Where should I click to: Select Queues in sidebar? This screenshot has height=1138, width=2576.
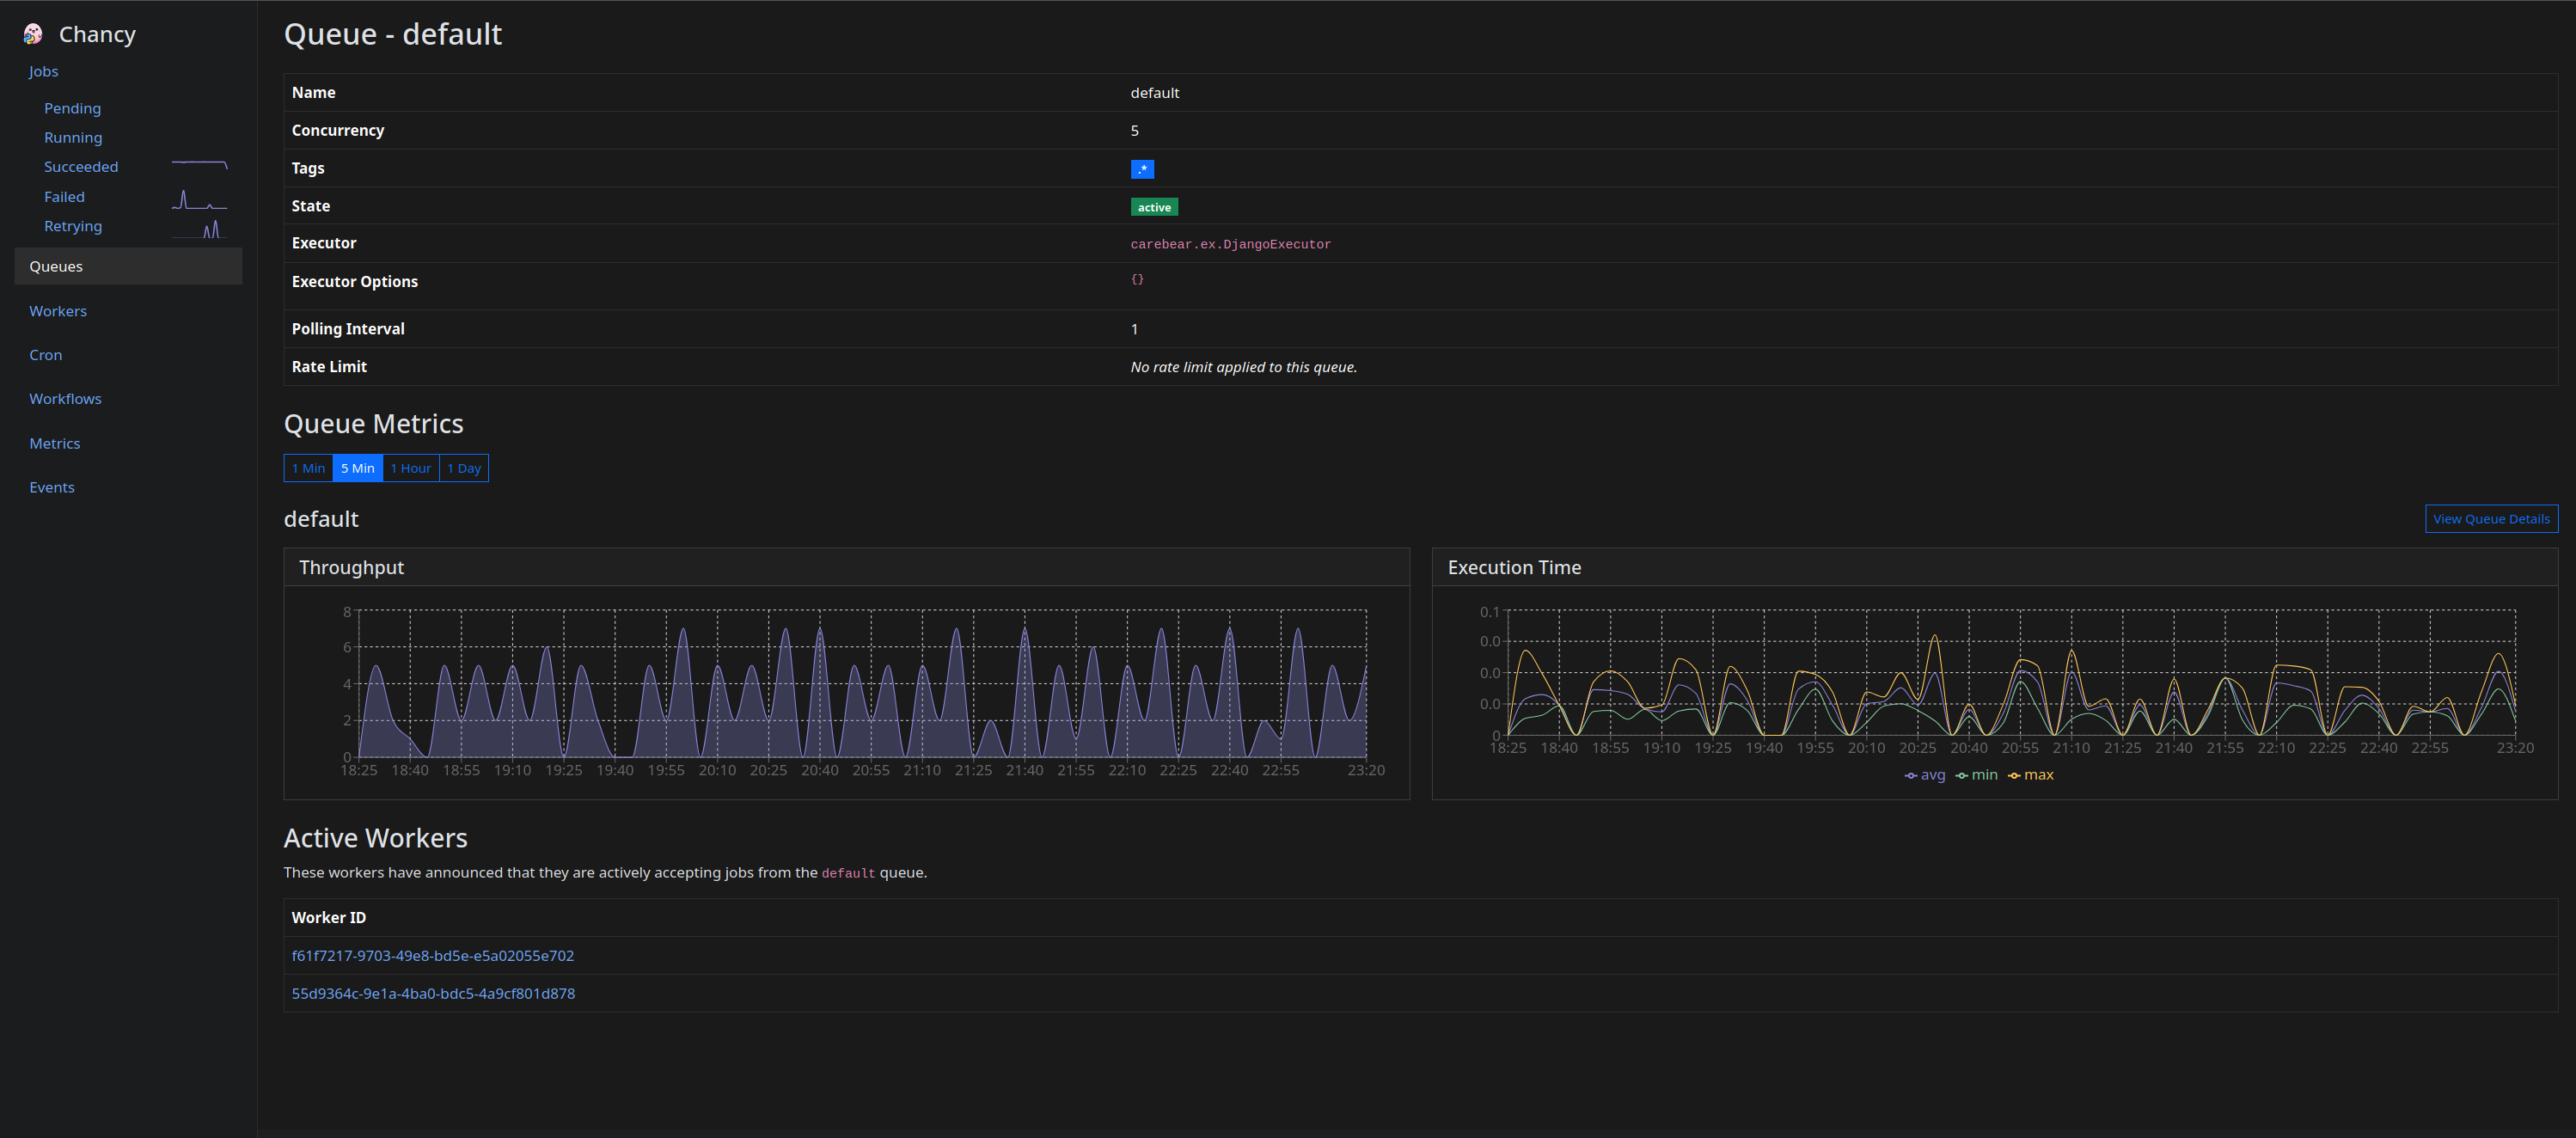click(128, 266)
